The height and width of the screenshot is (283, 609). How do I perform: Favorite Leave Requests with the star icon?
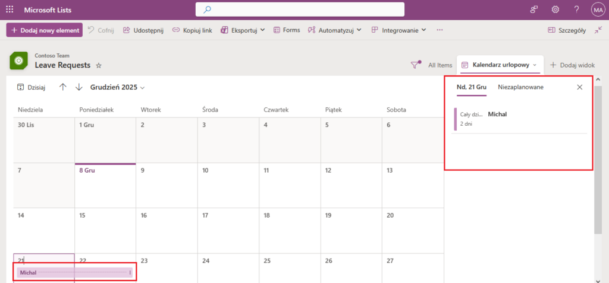tap(99, 65)
